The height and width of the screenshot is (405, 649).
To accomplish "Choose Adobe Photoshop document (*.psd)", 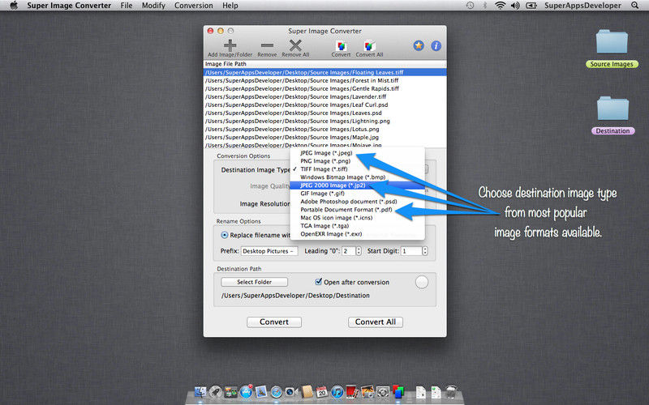I will click(357, 201).
